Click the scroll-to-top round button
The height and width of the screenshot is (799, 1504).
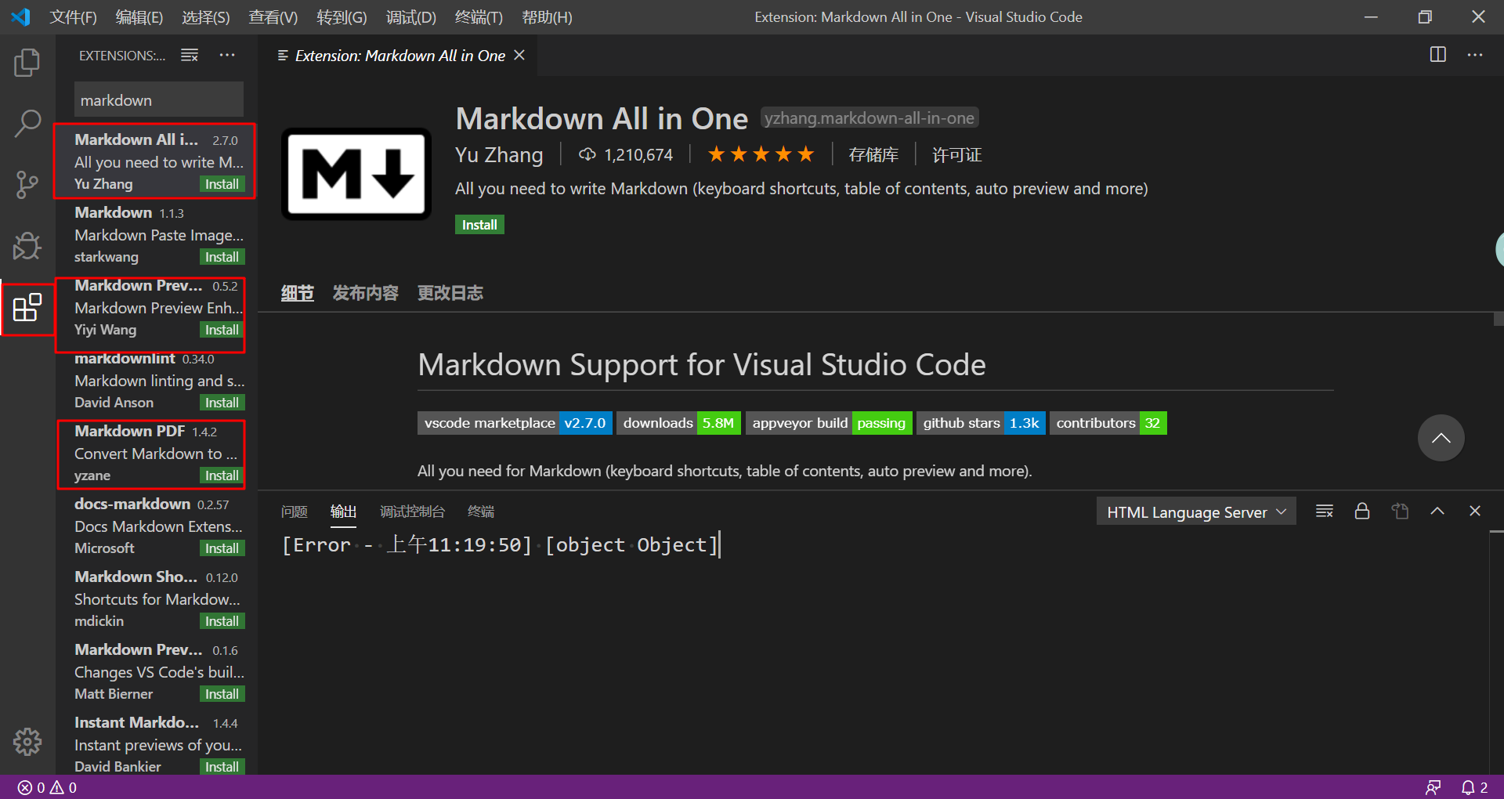[1441, 438]
